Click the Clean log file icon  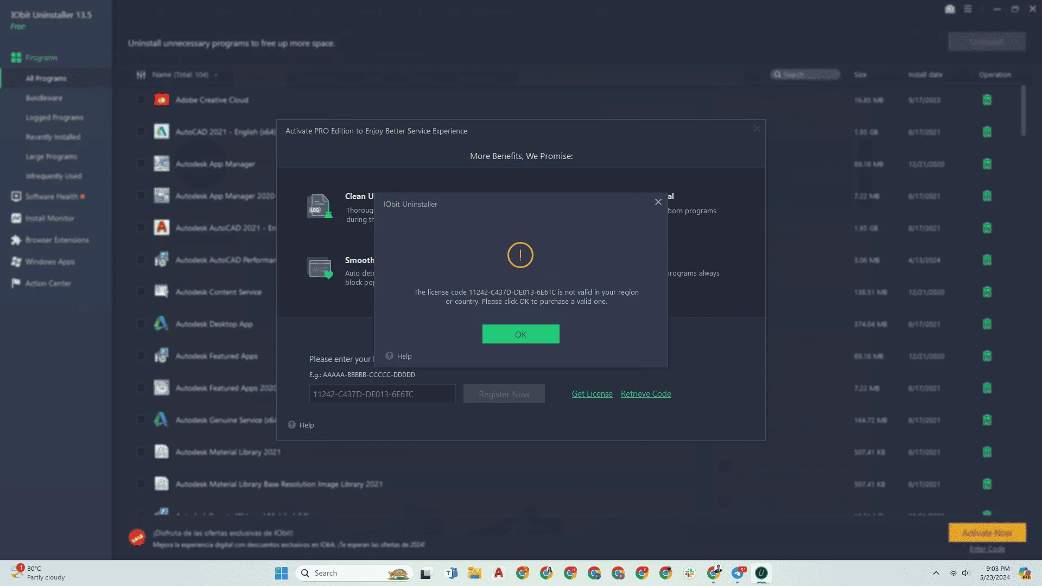(320, 206)
